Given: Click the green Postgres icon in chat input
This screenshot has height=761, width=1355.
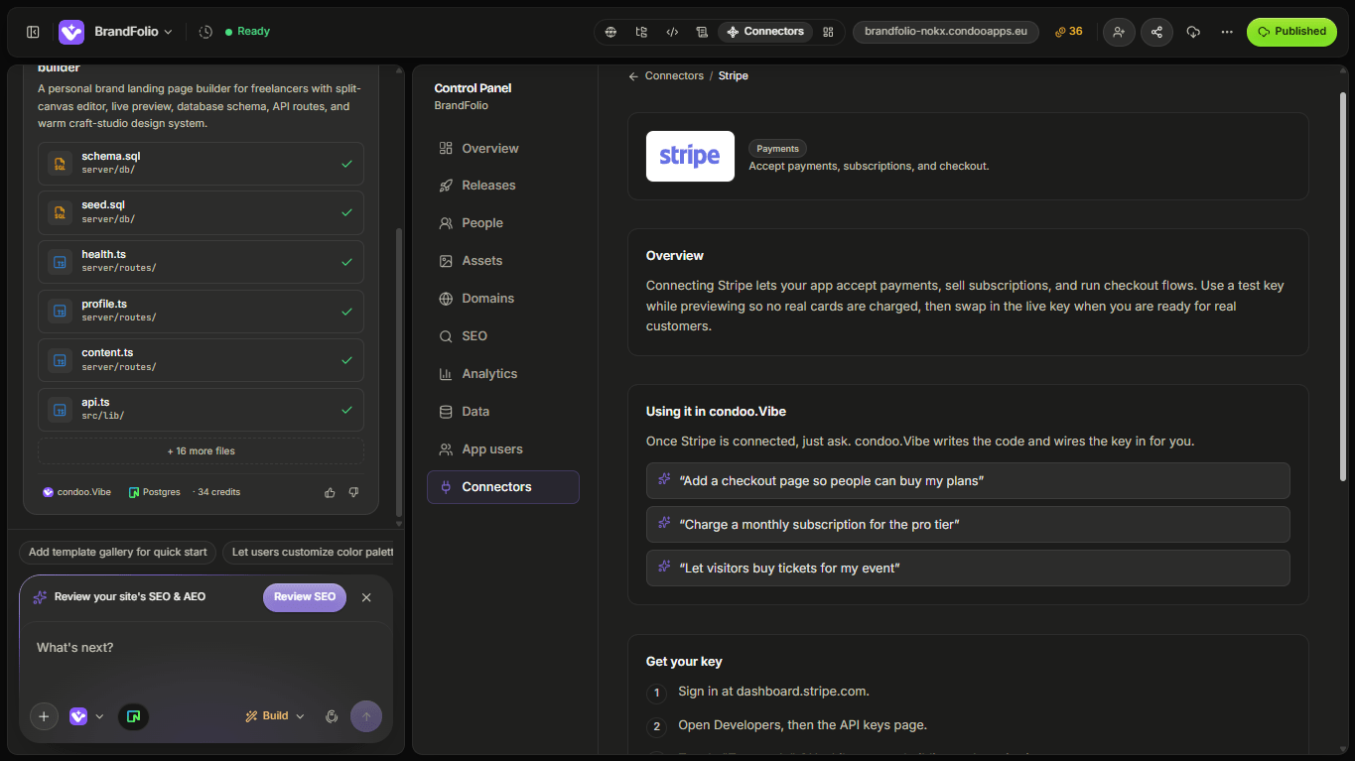Looking at the screenshot, I should click(133, 716).
